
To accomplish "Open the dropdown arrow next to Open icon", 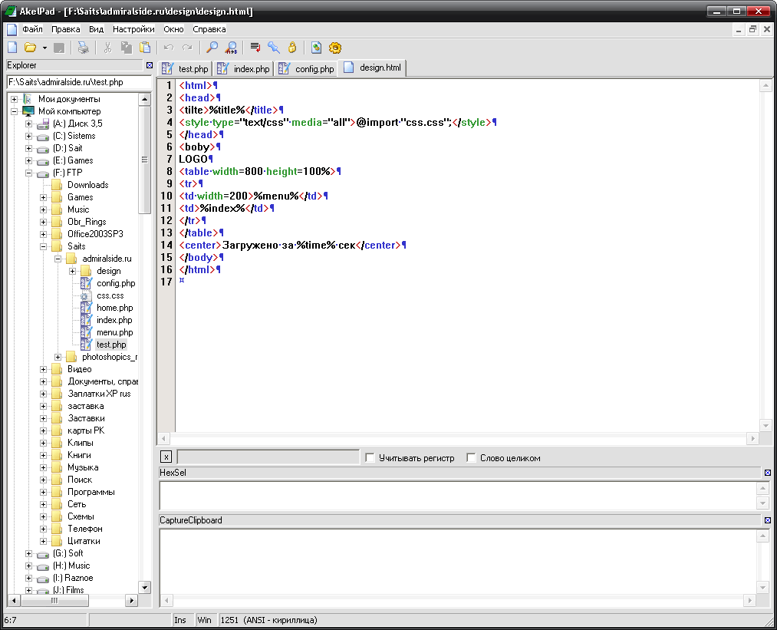I will click(x=44, y=48).
